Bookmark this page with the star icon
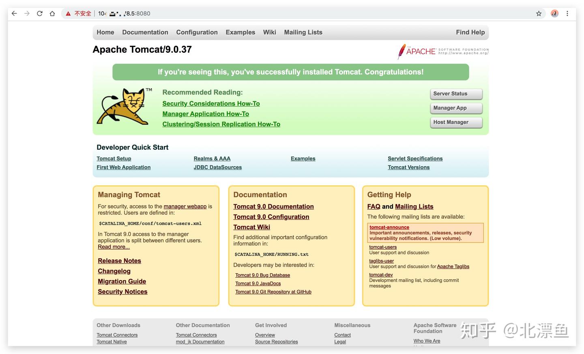This screenshot has width=584, height=354. [539, 13]
